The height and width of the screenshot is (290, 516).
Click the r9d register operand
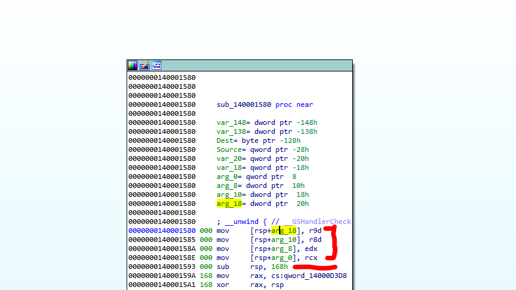[316, 231]
